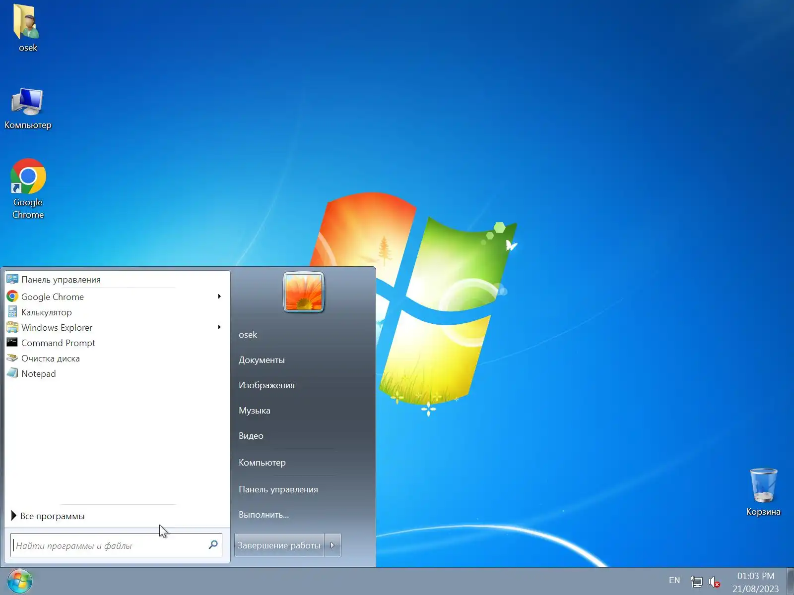This screenshot has width=794, height=595.
Task: Click the Command Prompt icon in Start menu
Action: 12,342
